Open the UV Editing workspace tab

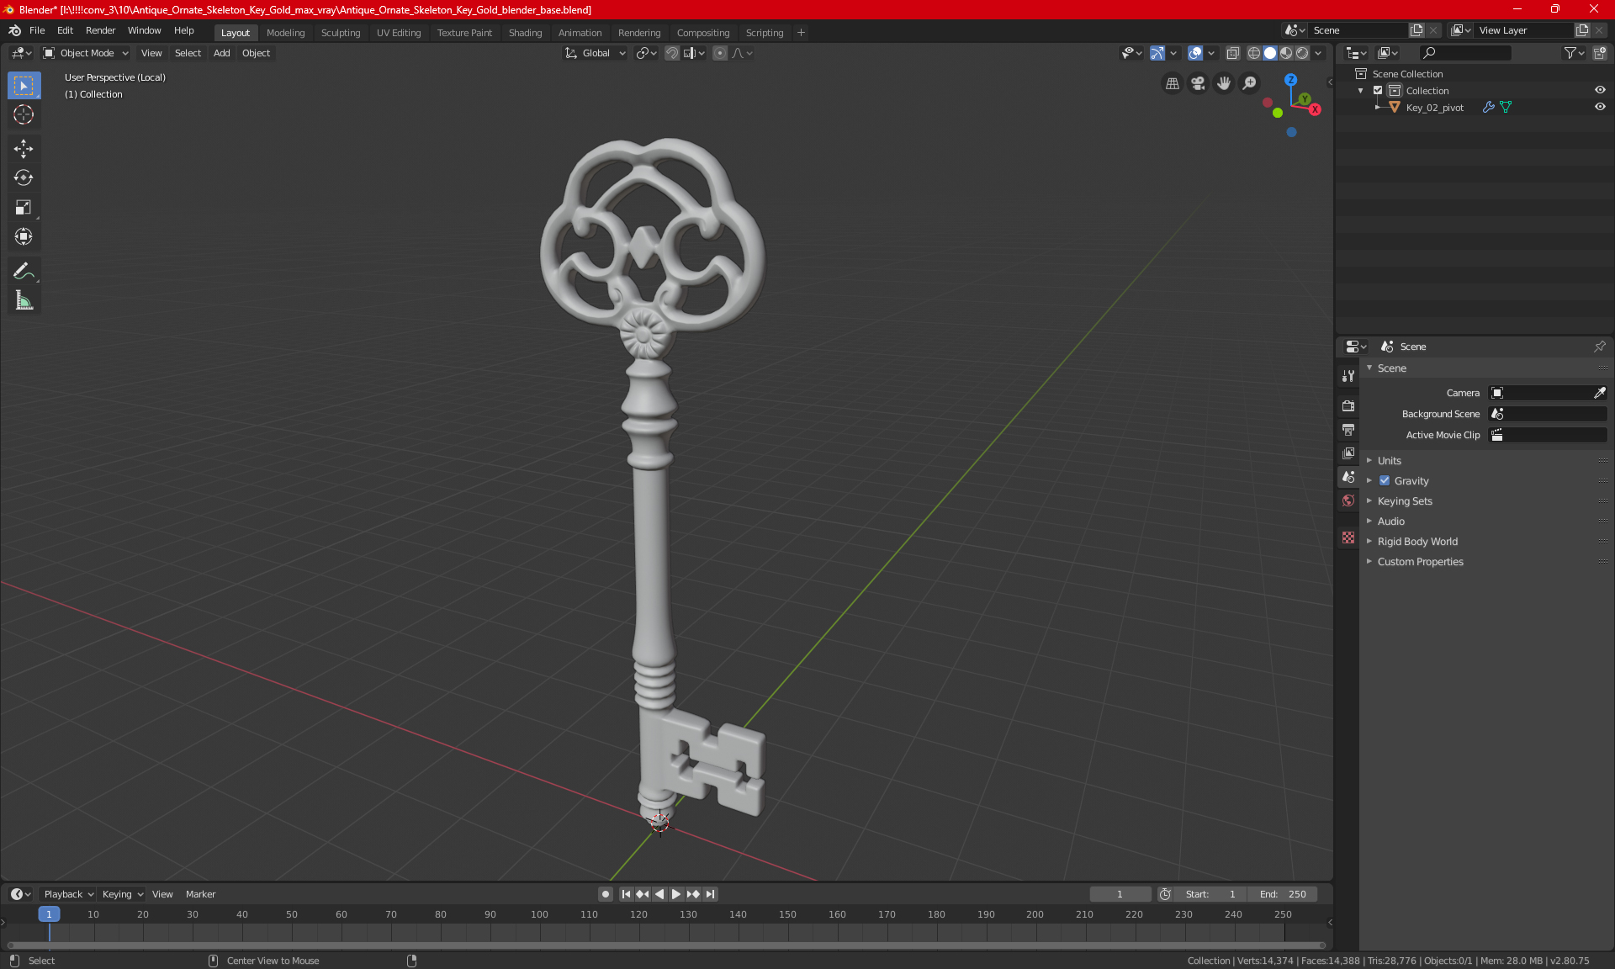(399, 33)
